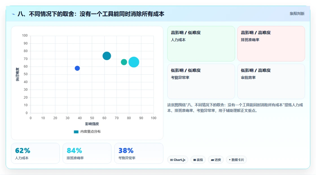Click the 表格 tag chip
This screenshot has height=175, width=316.
[198, 160]
